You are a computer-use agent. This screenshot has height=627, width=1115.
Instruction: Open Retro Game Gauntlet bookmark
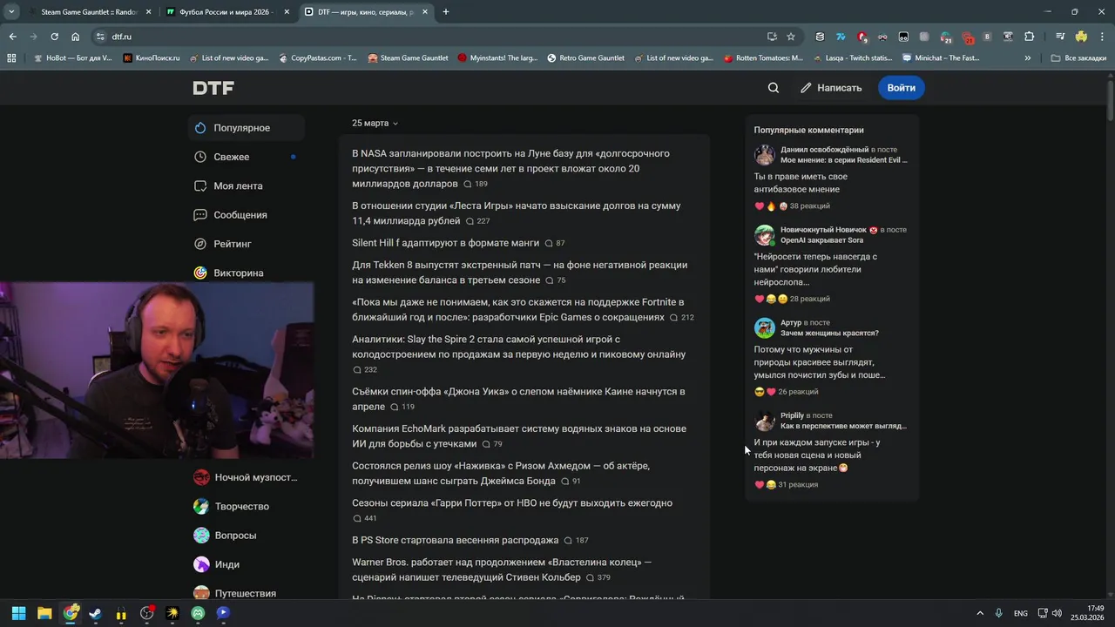point(585,58)
